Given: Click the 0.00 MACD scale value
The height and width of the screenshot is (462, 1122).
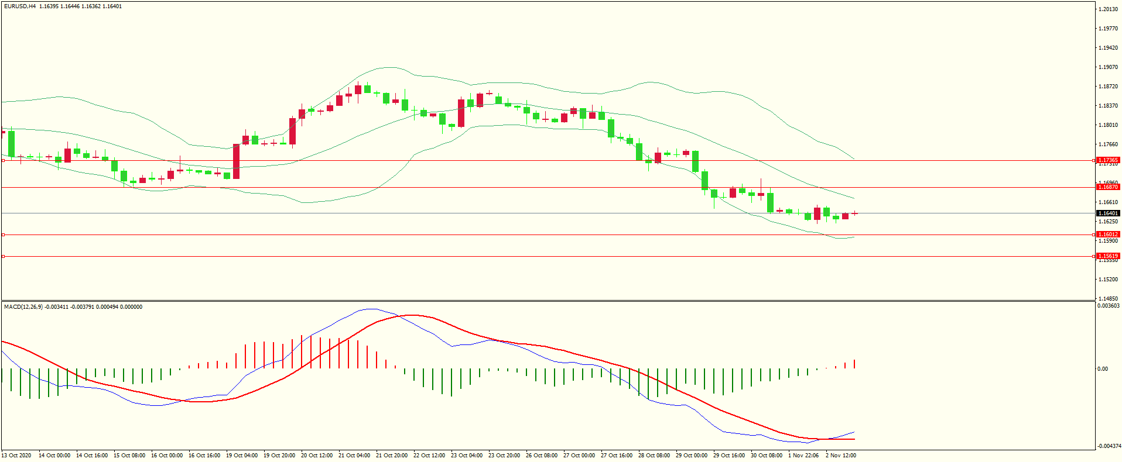Looking at the screenshot, I should click(1103, 369).
